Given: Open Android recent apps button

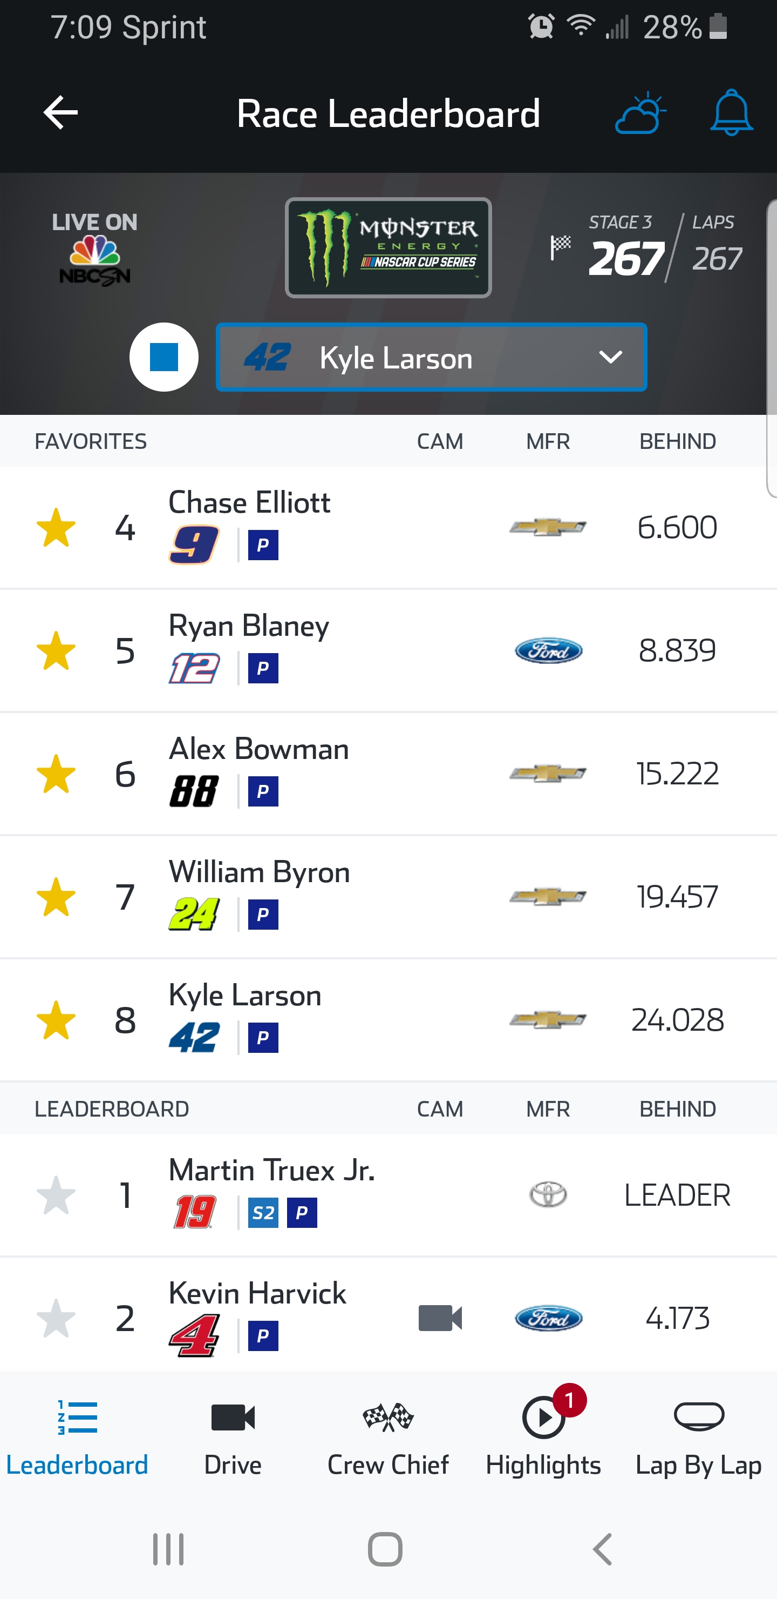Looking at the screenshot, I should click(x=169, y=1549).
